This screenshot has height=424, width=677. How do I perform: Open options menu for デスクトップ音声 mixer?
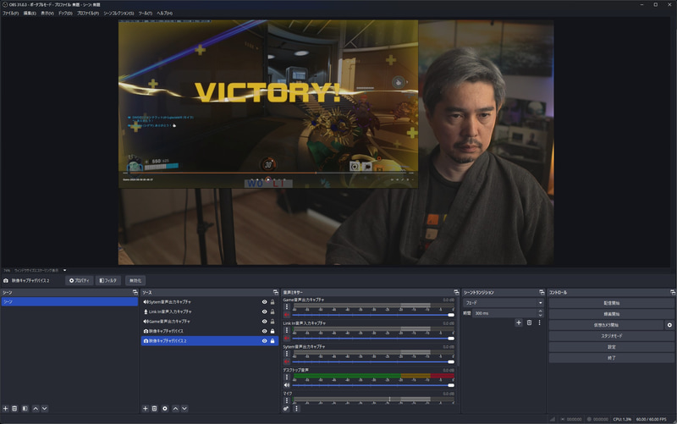[287, 377]
